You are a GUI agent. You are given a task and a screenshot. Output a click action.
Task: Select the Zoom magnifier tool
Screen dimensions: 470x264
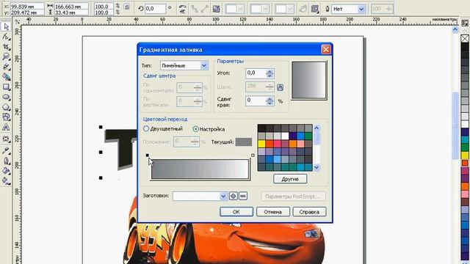(x=6, y=56)
